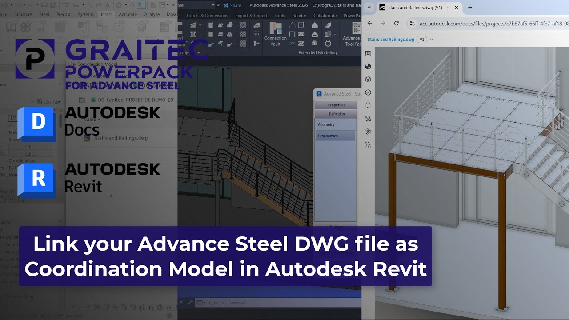
Task: Open the bookmark icon in Docs viewer sidebar
Action: click(x=368, y=105)
